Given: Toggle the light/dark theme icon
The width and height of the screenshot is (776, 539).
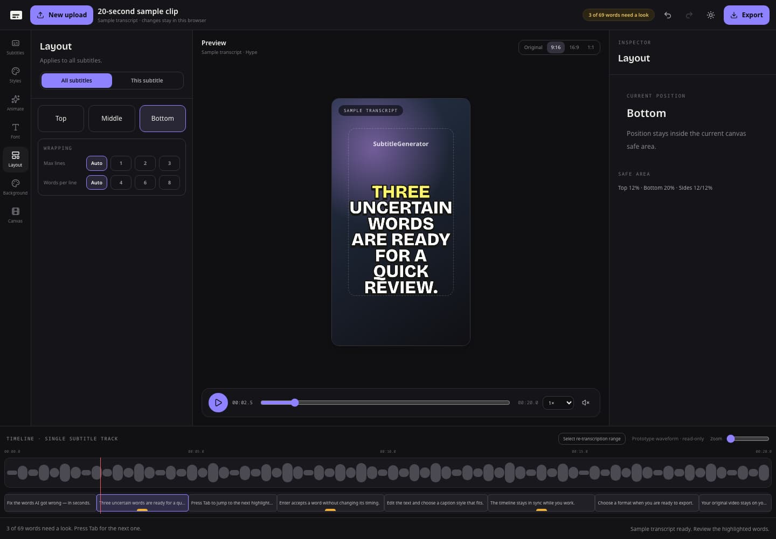Looking at the screenshot, I should [x=711, y=15].
